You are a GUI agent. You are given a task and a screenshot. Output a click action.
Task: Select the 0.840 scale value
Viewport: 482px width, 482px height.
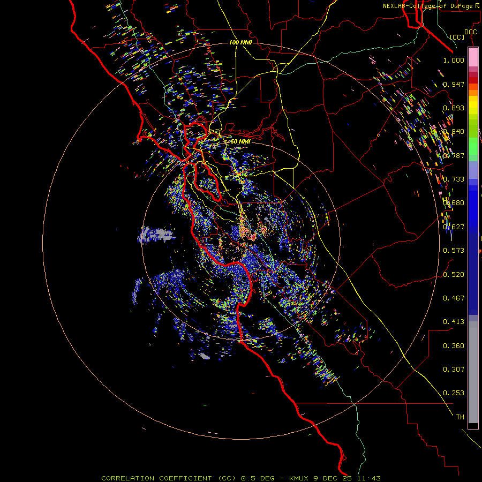454,132
